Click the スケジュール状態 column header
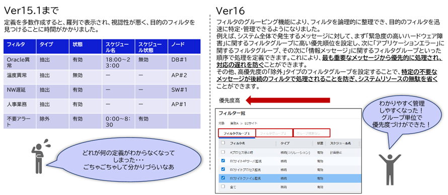This screenshot has height=195, width=448. coord(151,46)
